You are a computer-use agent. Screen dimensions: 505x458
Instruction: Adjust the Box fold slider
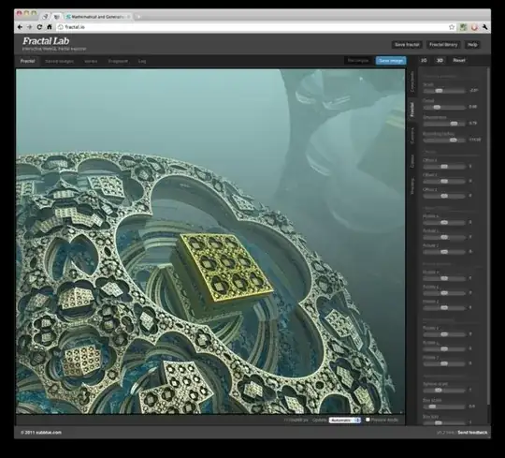click(x=444, y=422)
